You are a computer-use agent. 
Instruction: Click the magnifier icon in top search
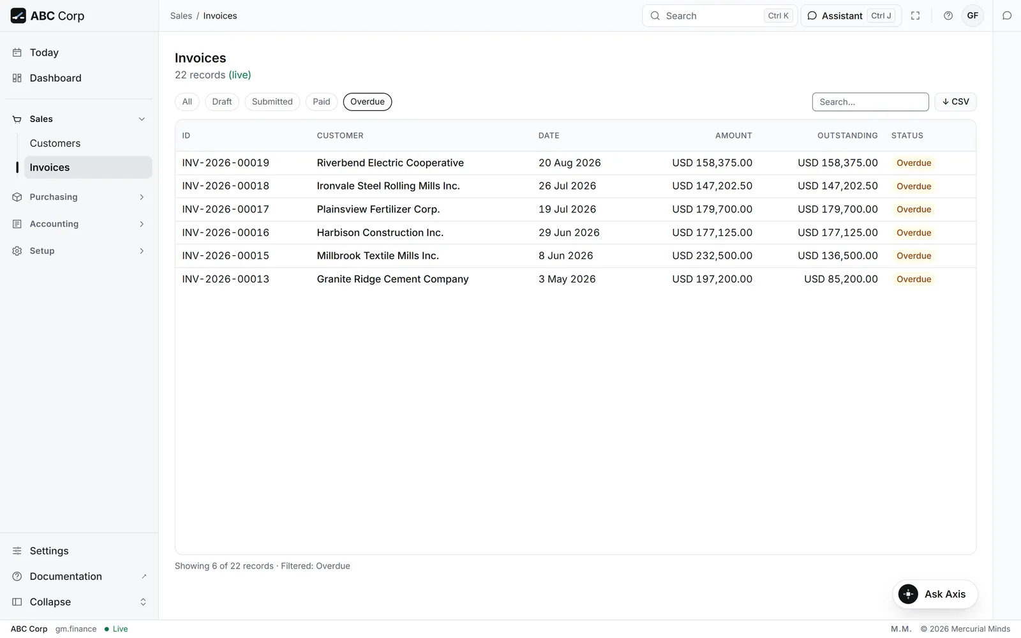pyautogui.click(x=655, y=16)
